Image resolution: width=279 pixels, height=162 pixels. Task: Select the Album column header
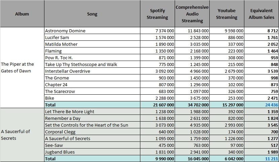(22, 14)
